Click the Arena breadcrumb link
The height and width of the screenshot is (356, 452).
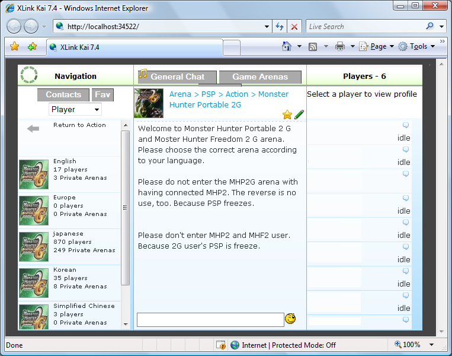[180, 94]
